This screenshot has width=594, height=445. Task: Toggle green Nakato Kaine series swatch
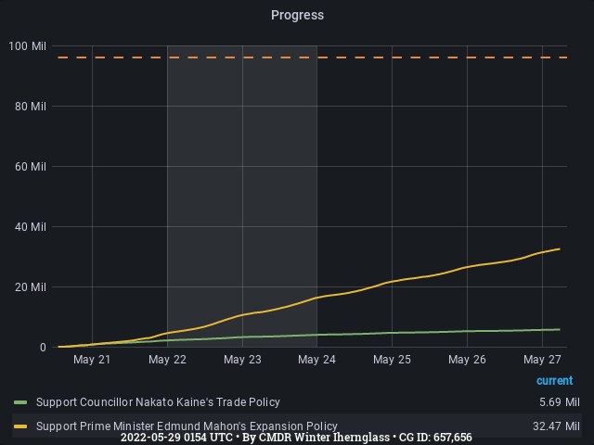(20, 402)
